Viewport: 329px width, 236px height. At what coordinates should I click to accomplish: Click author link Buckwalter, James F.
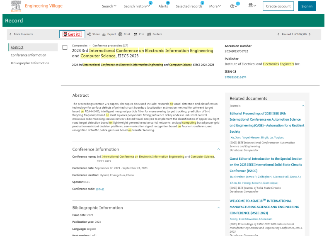[x=243, y=177]
